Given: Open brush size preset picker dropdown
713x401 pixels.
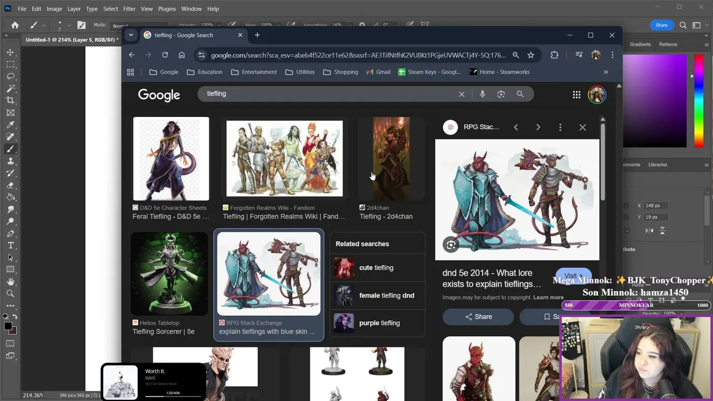Looking at the screenshot, I should coord(69,25).
